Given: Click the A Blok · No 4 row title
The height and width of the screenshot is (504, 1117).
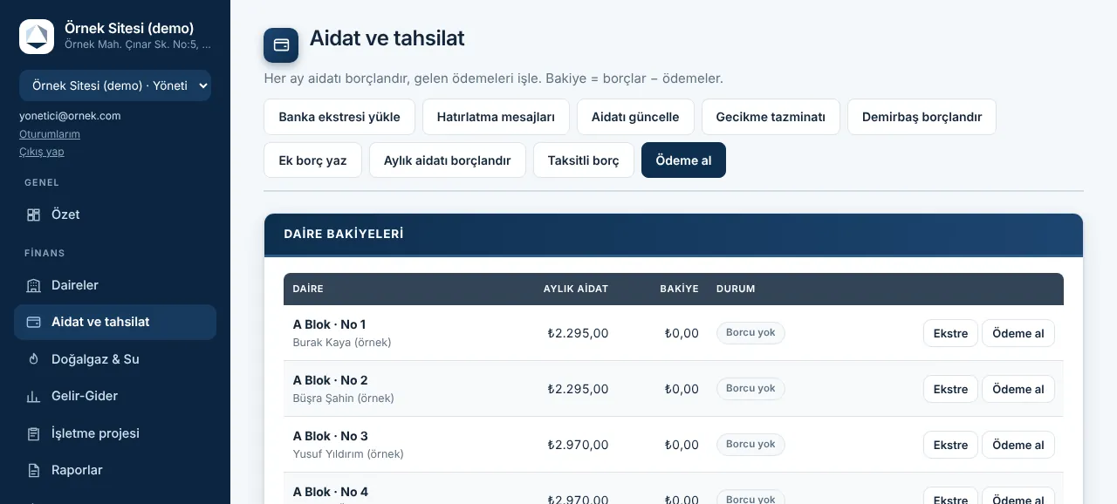Looking at the screenshot, I should (x=331, y=492).
